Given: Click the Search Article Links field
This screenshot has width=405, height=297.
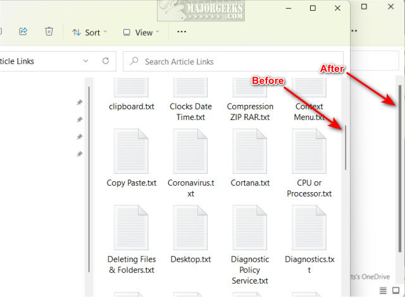Looking at the screenshot, I should [x=233, y=62].
